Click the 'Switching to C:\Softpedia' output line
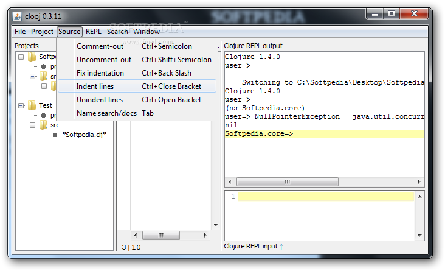Screen dimensions: 445x271 pos(325,82)
